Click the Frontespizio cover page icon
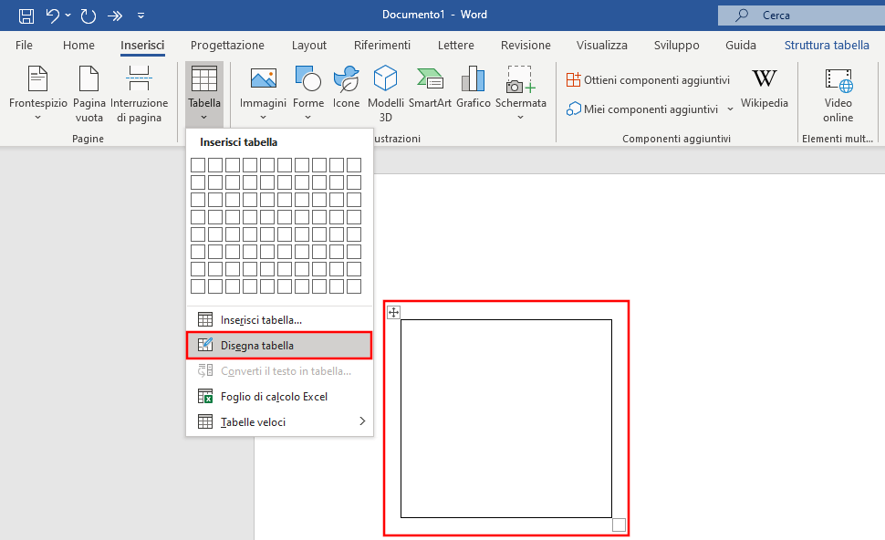The height and width of the screenshot is (540, 885). click(x=37, y=78)
